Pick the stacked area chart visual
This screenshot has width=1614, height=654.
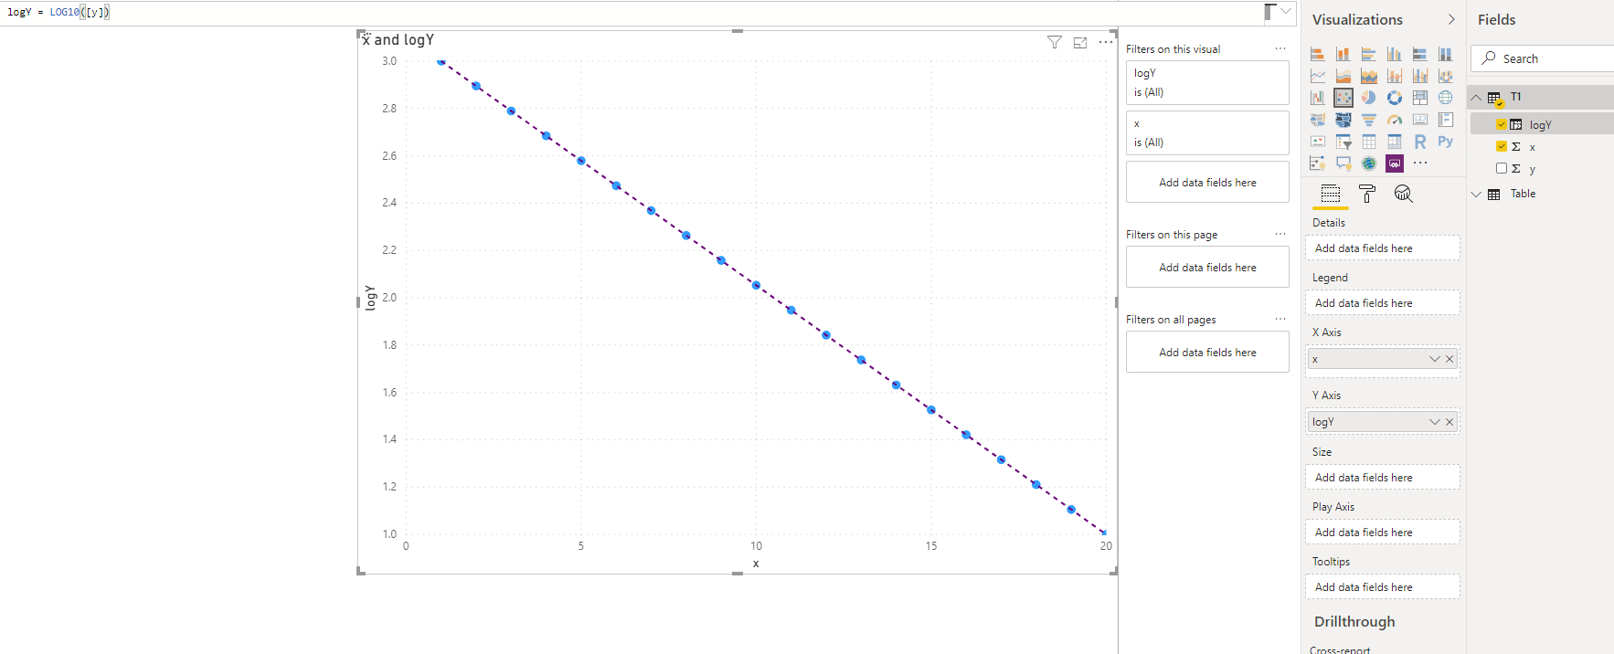pos(1368,76)
